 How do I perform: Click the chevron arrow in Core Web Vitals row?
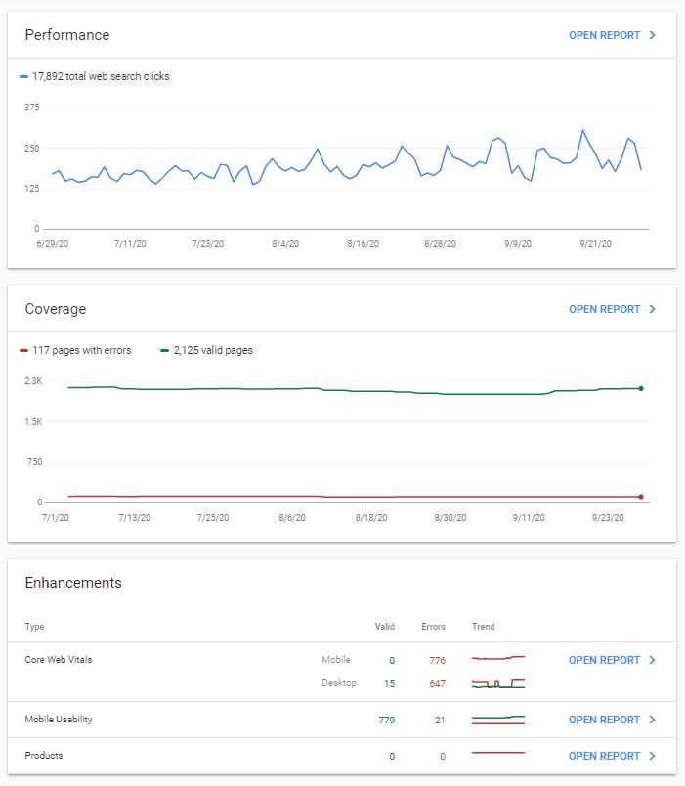653,660
